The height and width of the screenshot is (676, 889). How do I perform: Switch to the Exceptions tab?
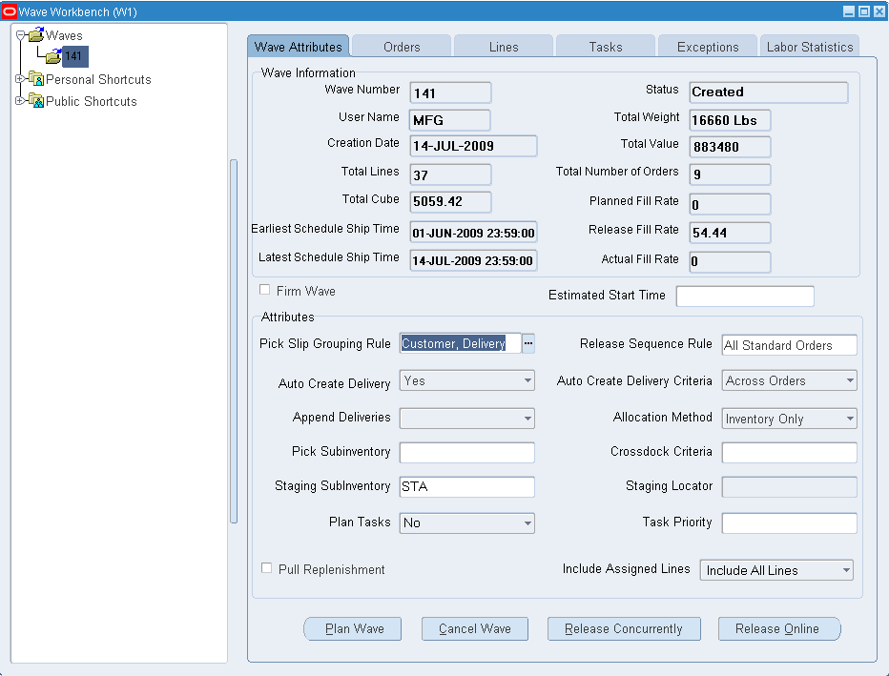coord(708,47)
